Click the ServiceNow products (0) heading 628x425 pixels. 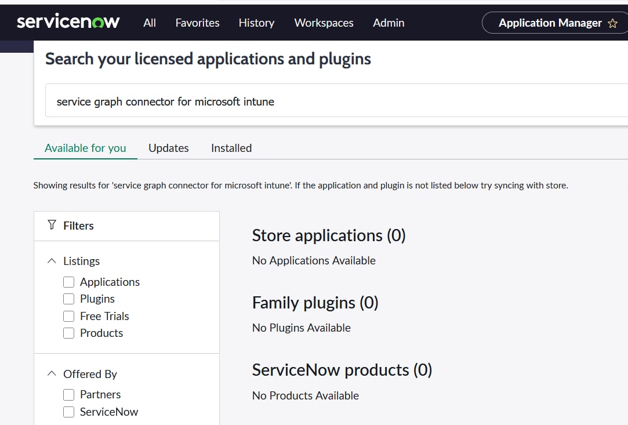click(x=342, y=370)
